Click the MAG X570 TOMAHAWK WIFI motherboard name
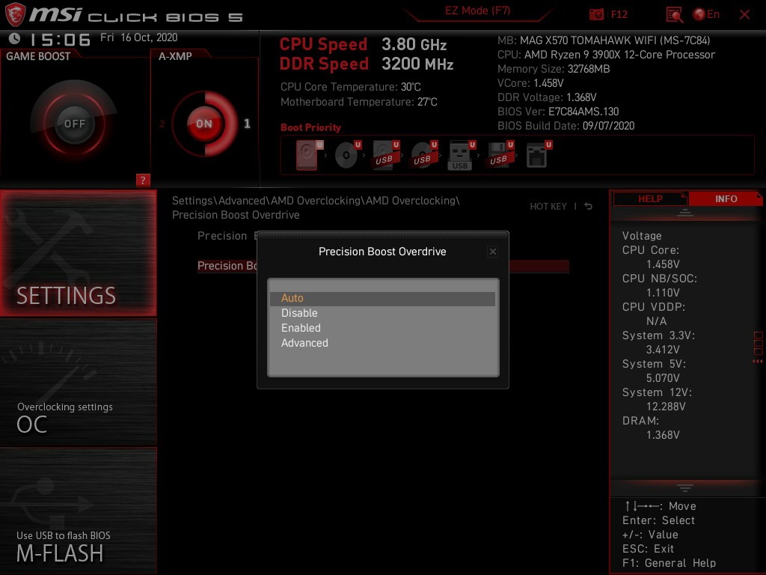Screen dimensions: 766x575 click(615, 40)
